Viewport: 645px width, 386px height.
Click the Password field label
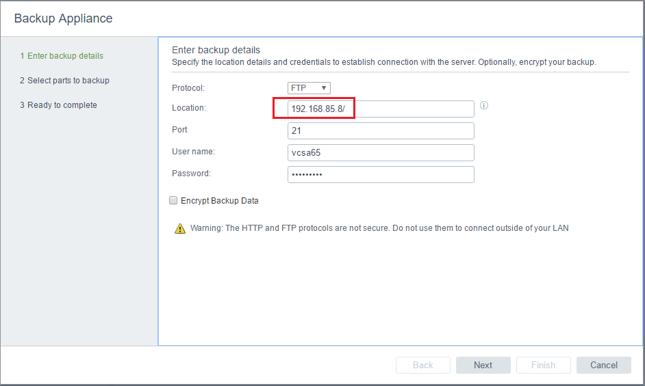(x=191, y=174)
